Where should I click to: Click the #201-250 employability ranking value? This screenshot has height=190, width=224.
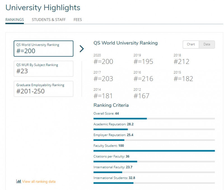pyautogui.click(x=31, y=91)
